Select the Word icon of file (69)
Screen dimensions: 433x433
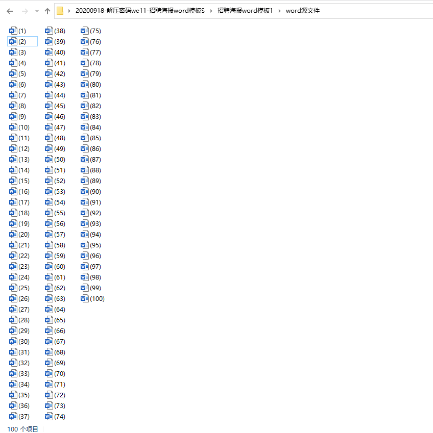pos(49,363)
